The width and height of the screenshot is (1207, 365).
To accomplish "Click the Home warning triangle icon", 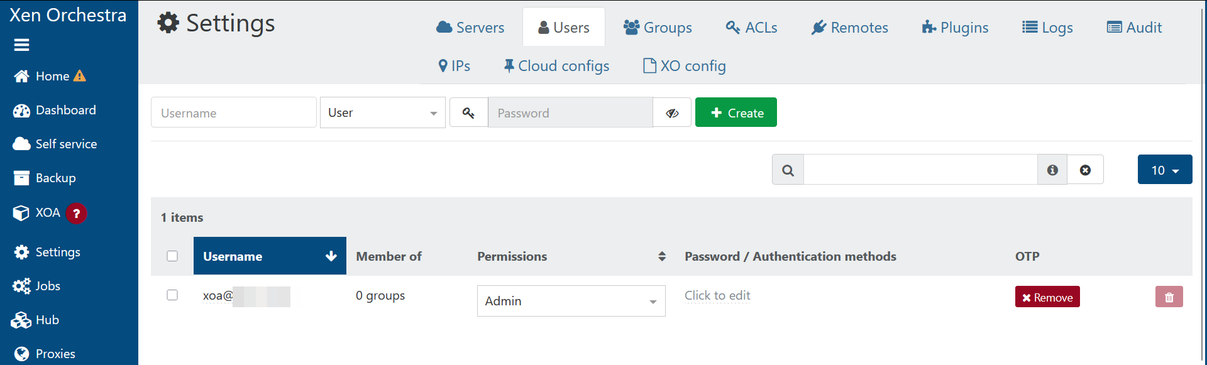I will click(x=80, y=76).
